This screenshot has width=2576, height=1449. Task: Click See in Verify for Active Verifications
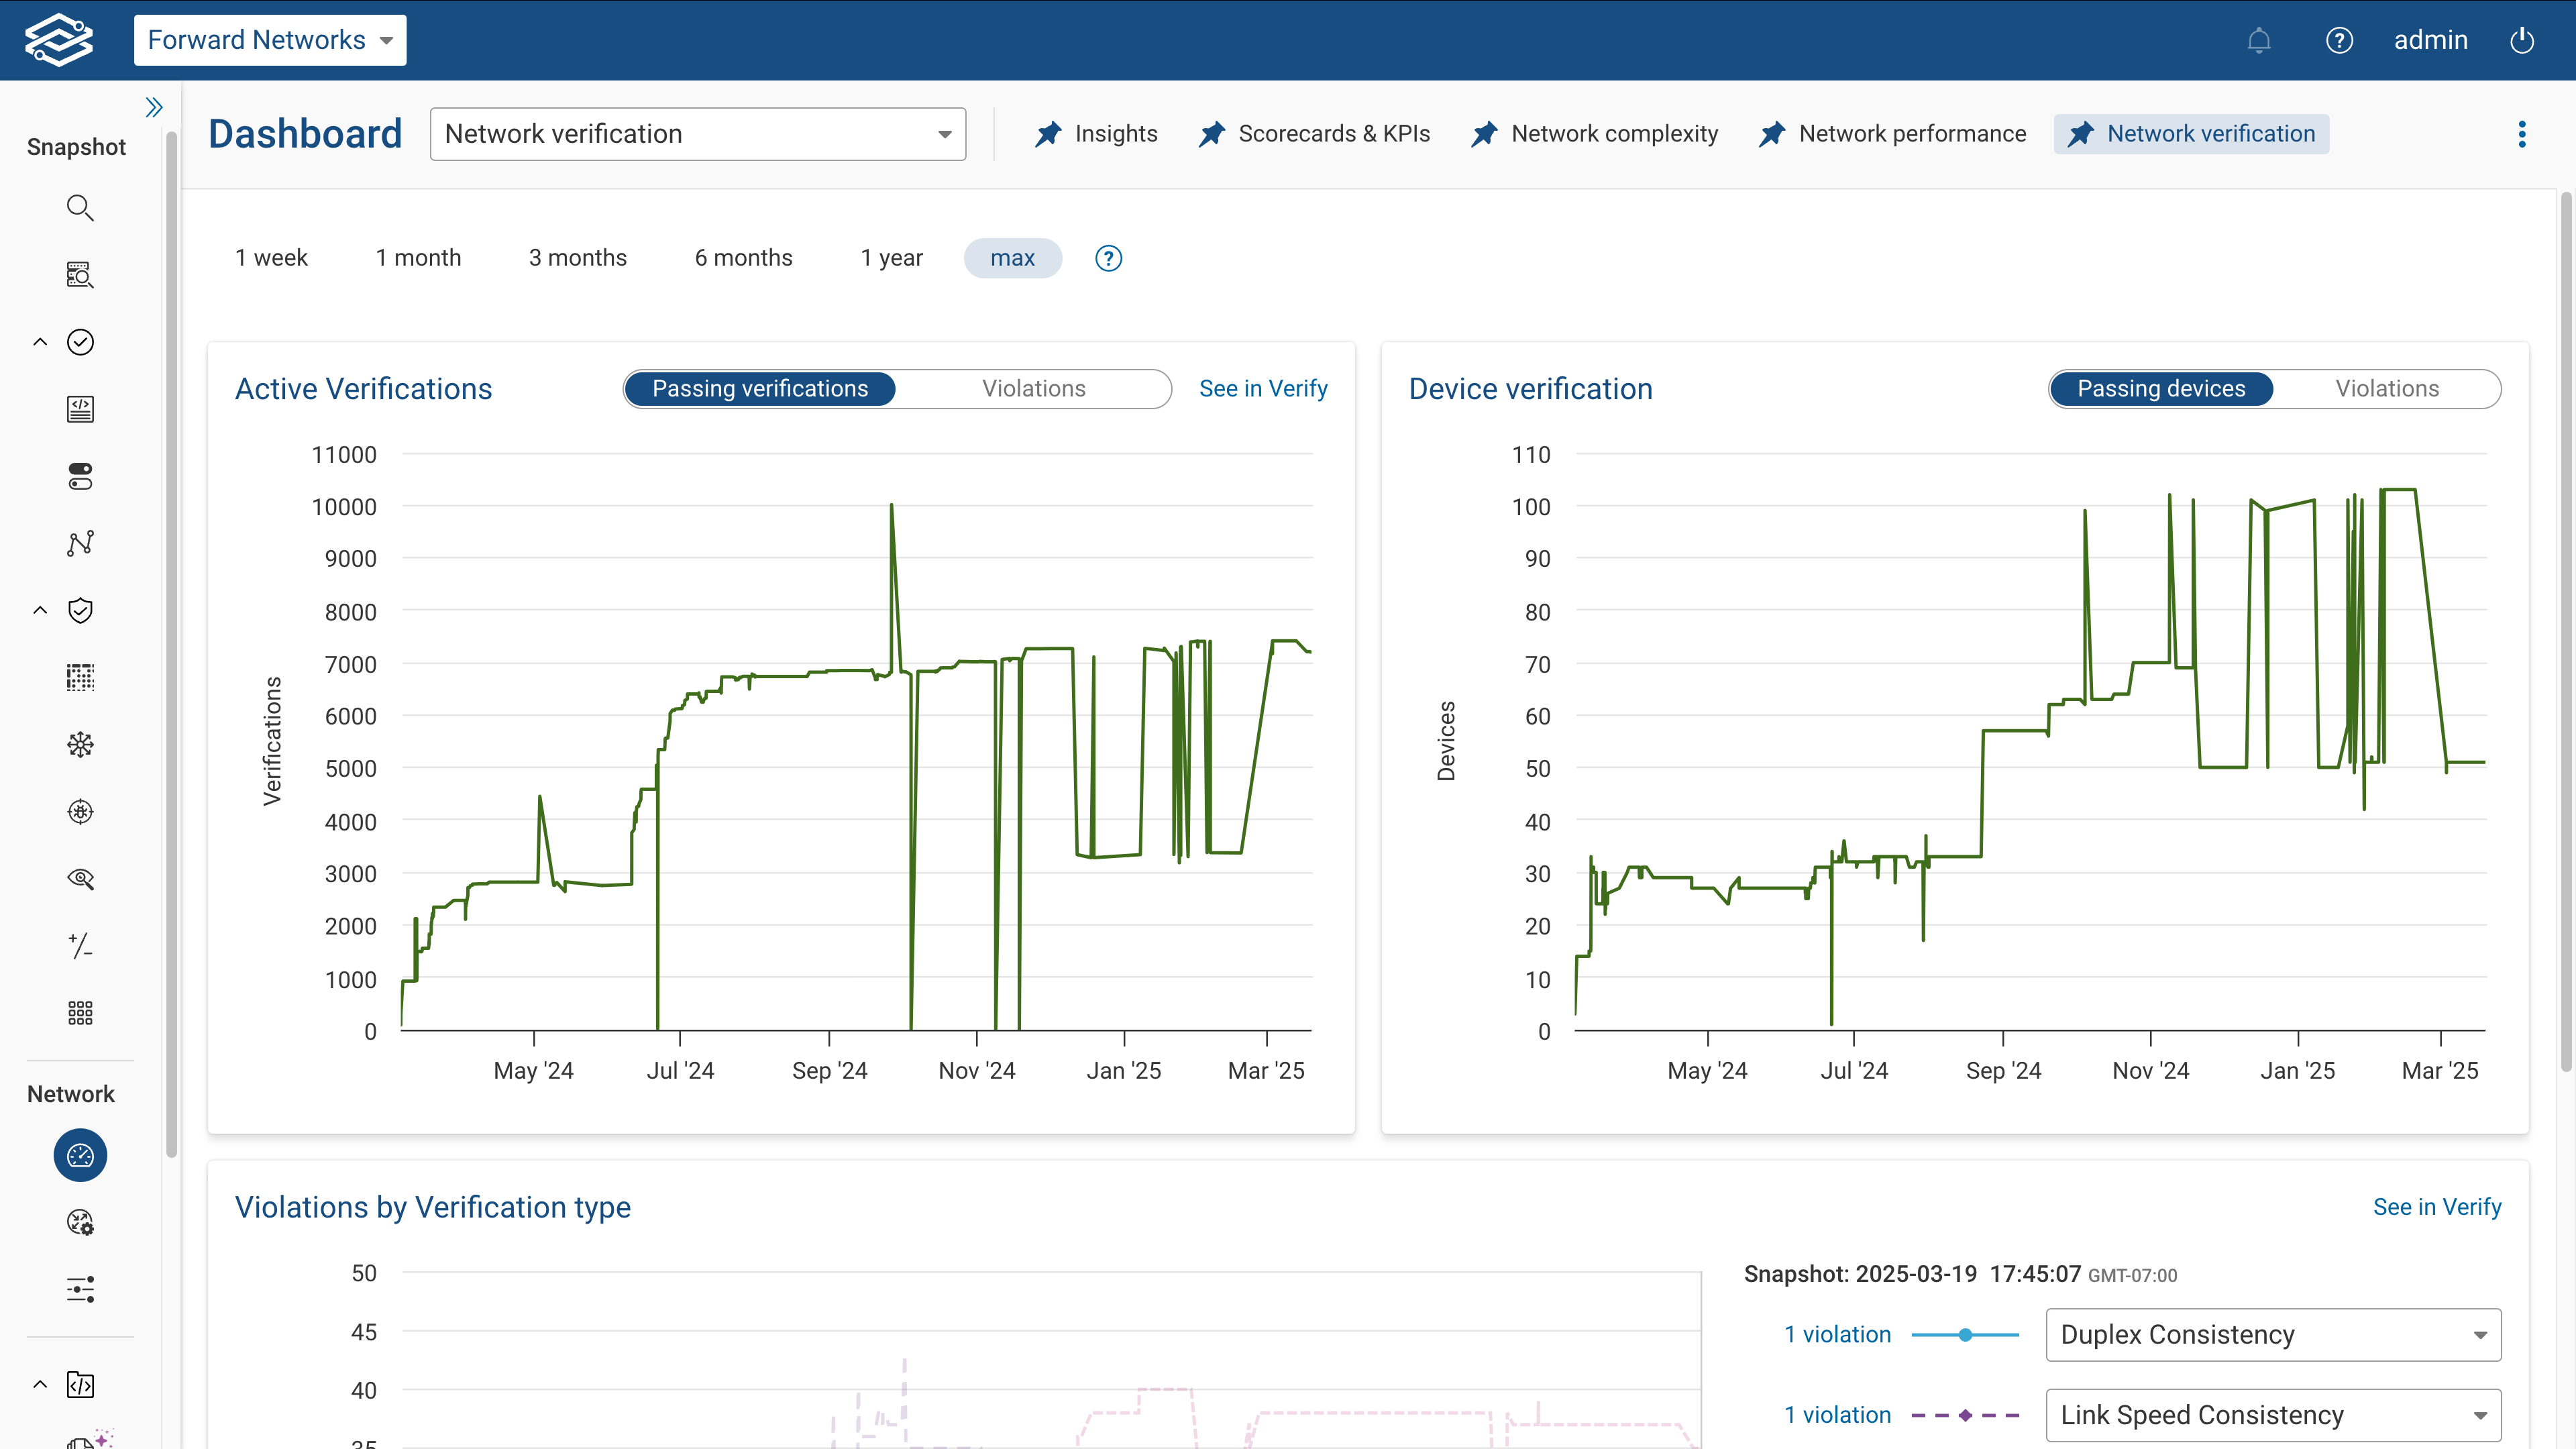(x=1263, y=388)
